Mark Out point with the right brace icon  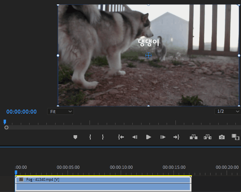pos(103,137)
